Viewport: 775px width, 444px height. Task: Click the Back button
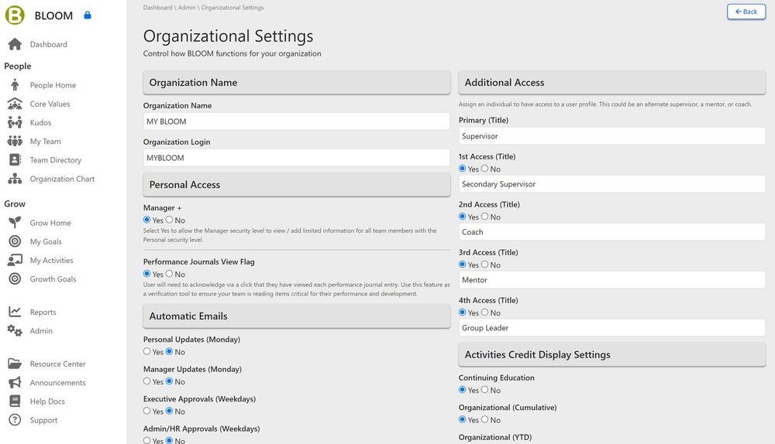(746, 12)
